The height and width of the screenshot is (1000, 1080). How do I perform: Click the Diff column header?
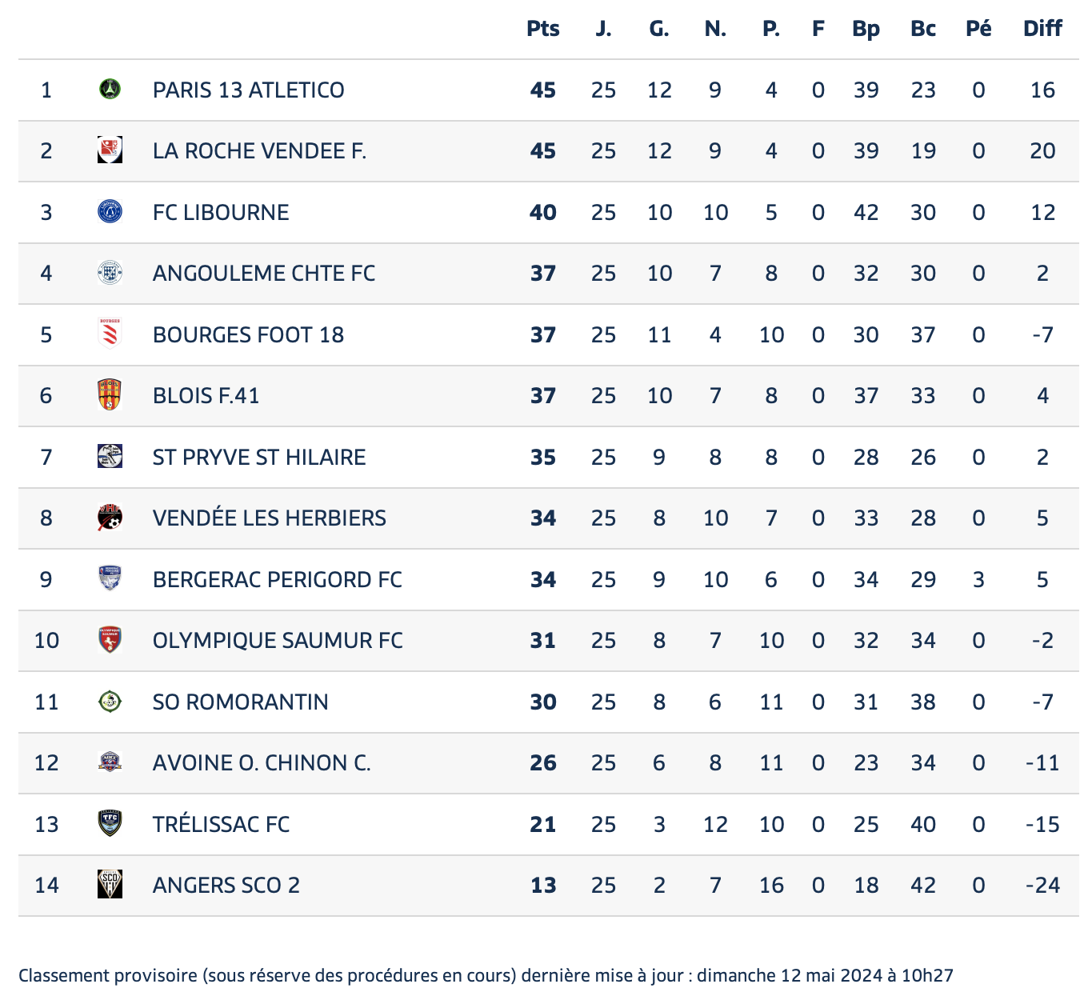(1042, 29)
